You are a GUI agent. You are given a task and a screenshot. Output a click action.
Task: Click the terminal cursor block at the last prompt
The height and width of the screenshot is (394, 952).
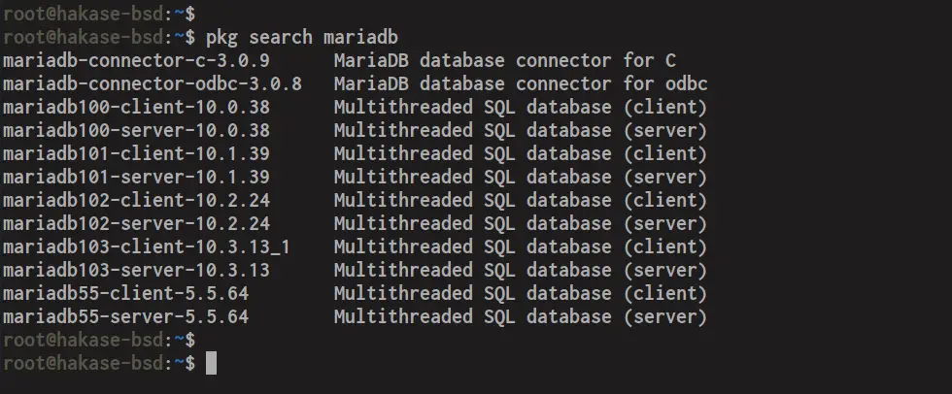211,363
